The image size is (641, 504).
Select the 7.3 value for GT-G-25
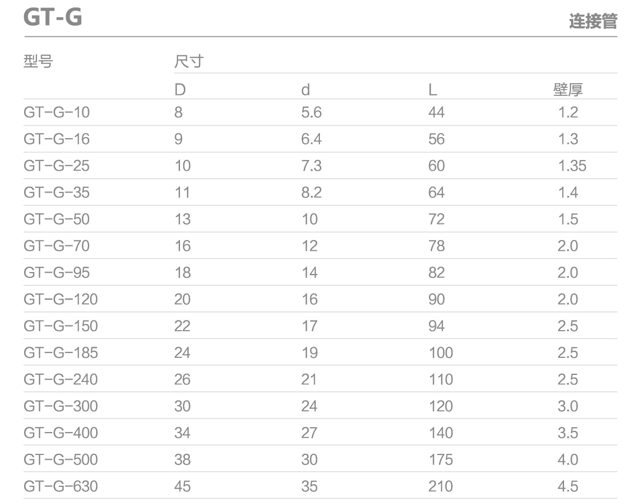311,165
